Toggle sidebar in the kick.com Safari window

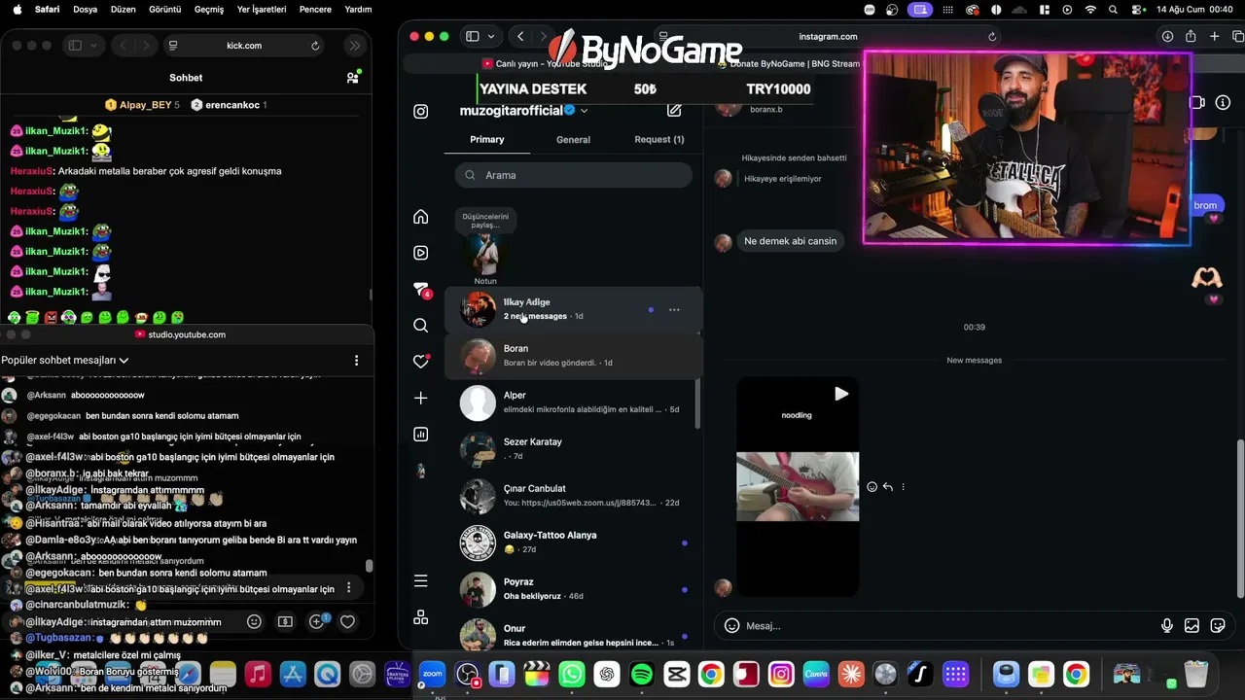tap(75, 46)
